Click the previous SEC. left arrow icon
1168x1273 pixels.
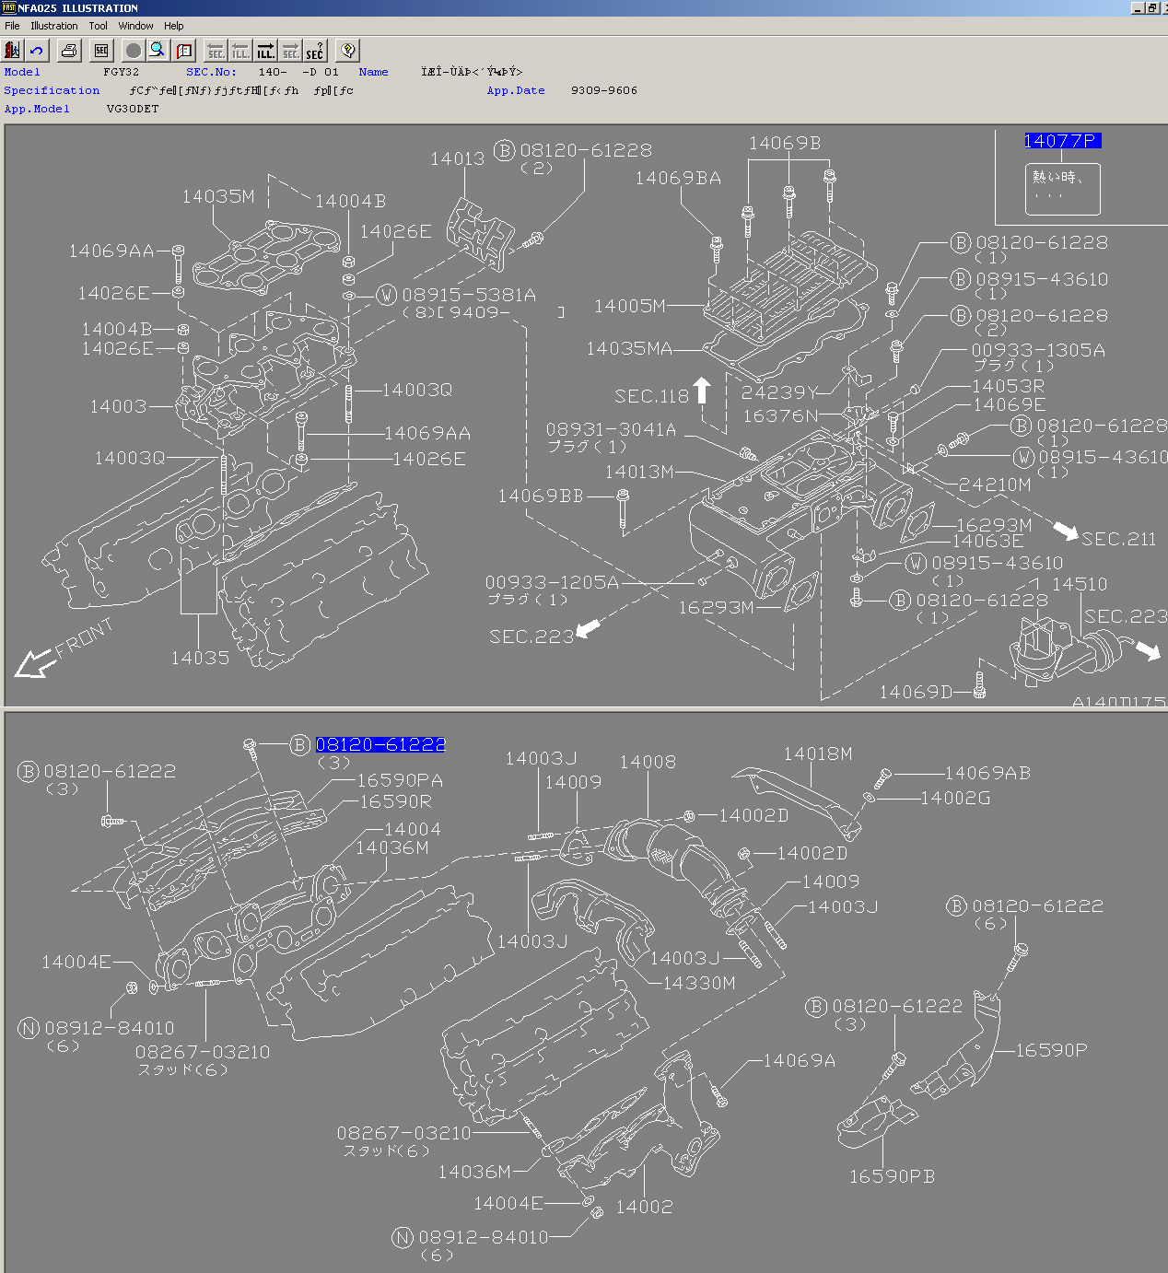point(216,51)
